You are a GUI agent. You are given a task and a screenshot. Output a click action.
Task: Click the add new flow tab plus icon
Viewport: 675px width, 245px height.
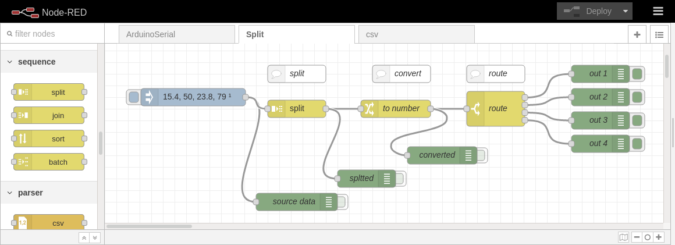pyautogui.click(x=637, y=34)
